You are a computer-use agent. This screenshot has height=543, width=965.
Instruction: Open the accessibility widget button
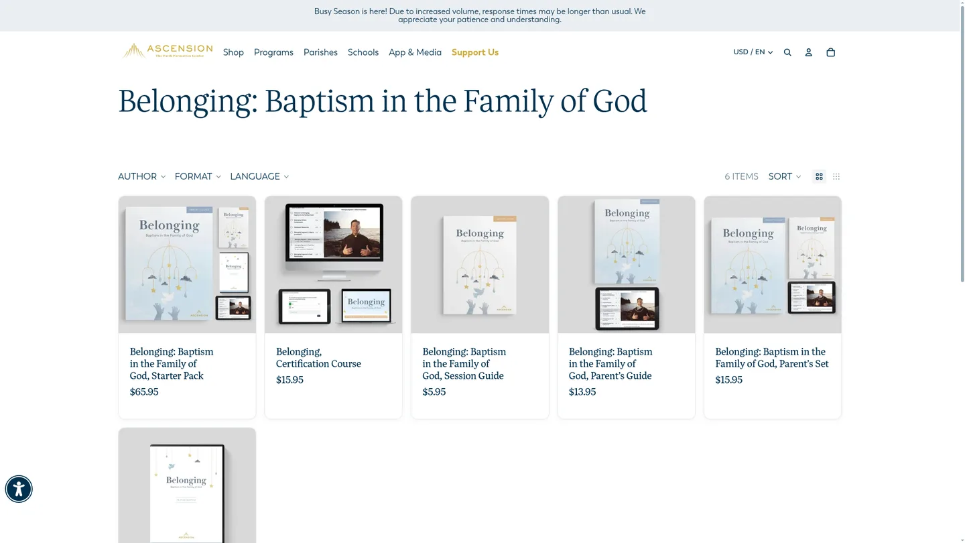19,489
